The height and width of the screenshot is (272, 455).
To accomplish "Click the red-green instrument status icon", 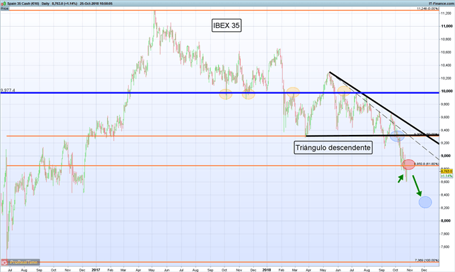I will (3, 3).
